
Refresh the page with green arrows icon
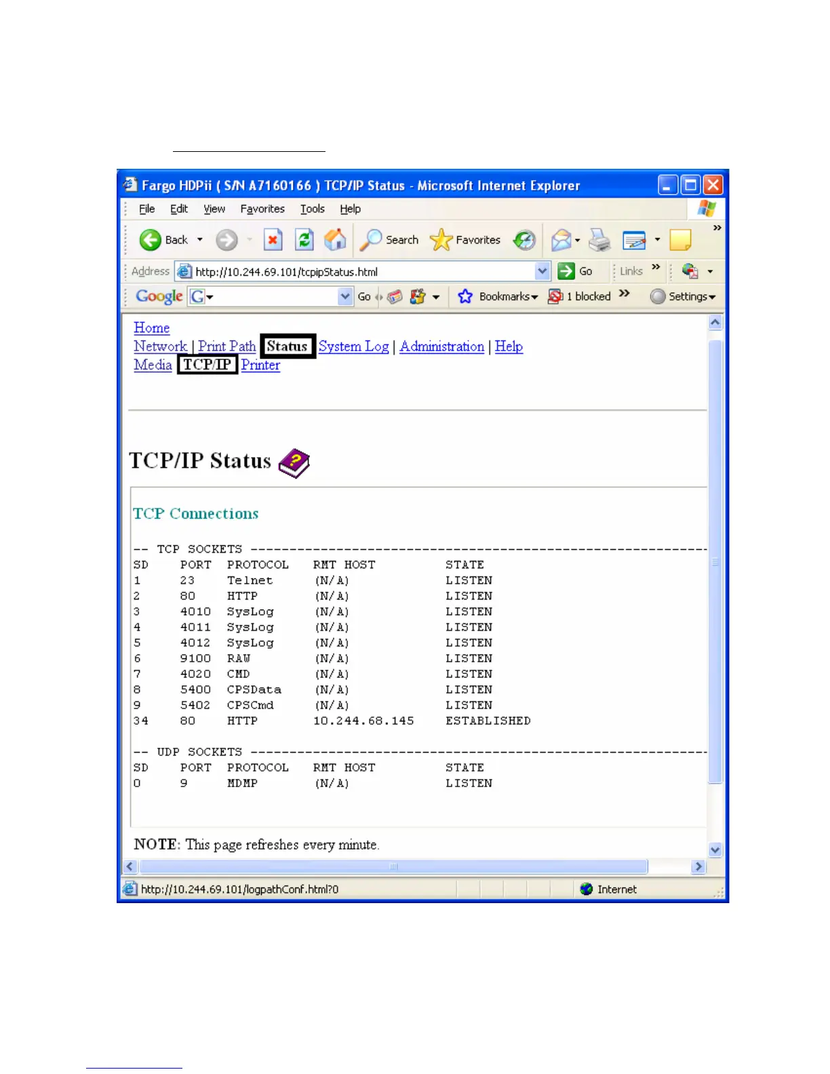tap(304, 240)
